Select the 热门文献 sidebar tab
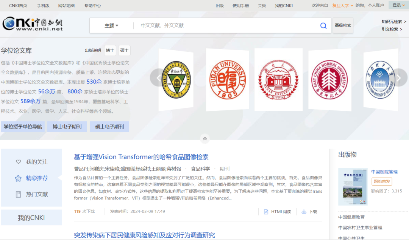This screenshot has width=409, height=240. click(x=31, y=194)
